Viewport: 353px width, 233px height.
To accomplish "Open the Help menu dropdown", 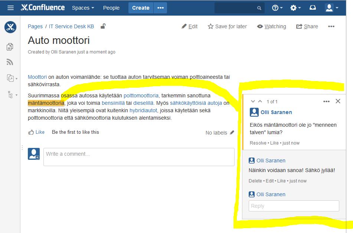I will click(x=277, y=8).
